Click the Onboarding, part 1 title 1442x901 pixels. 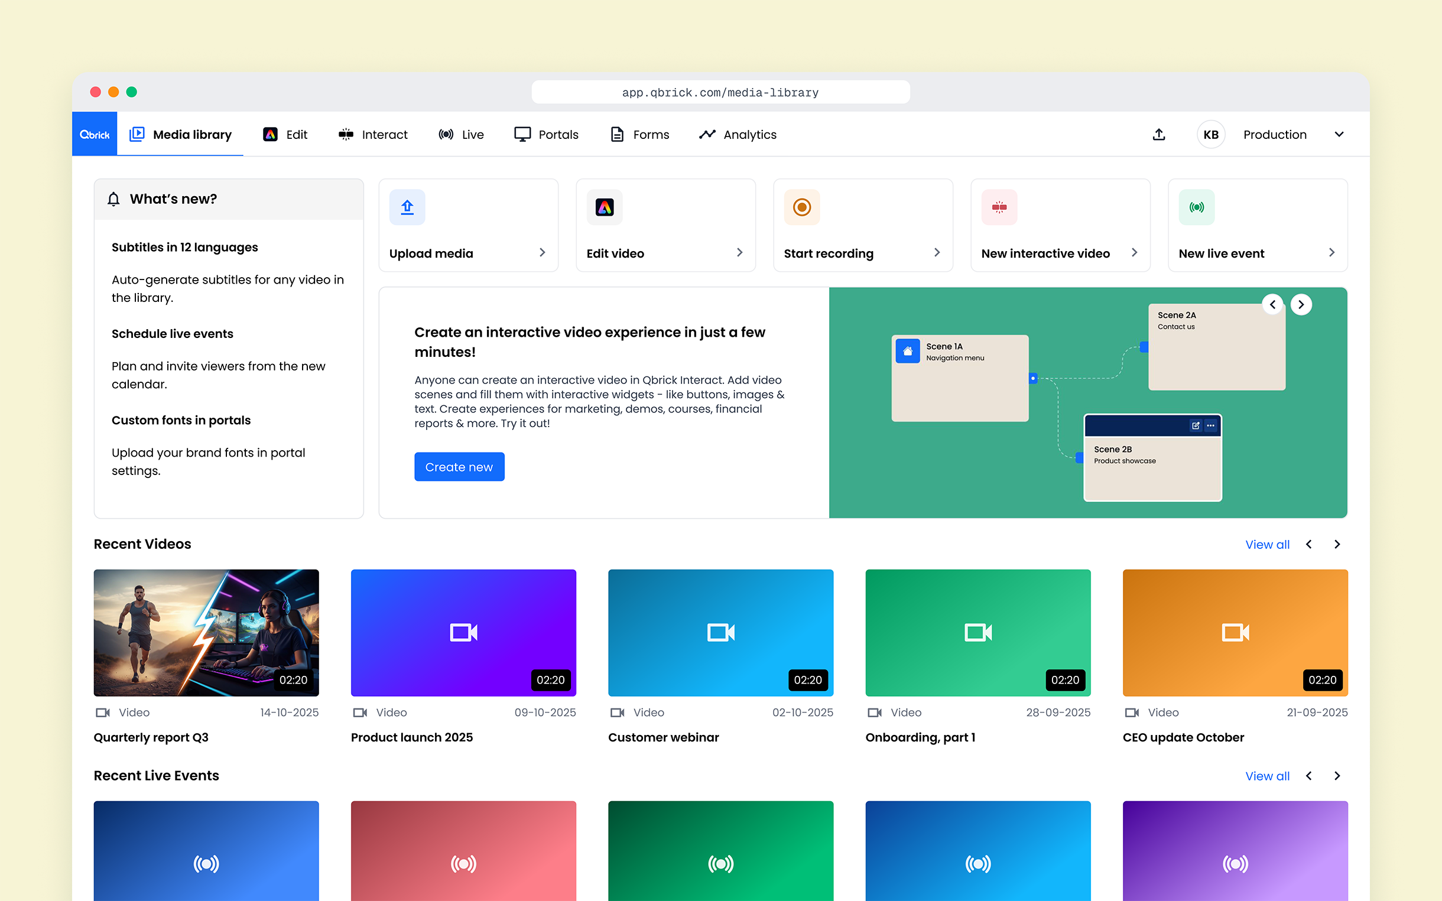point(920,737)
